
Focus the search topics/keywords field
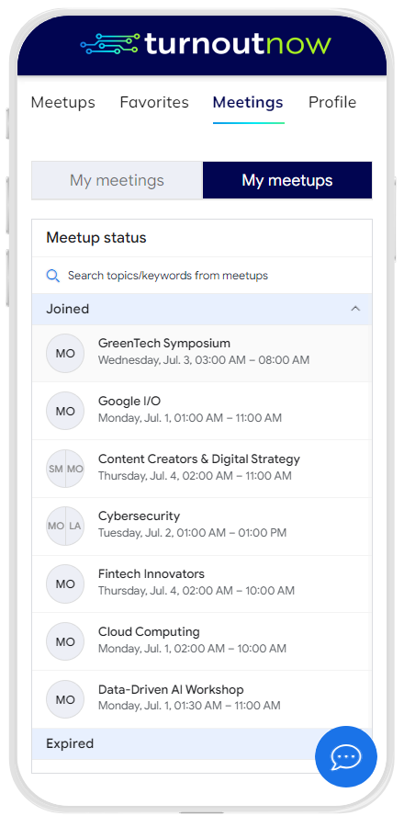(202, 276)
